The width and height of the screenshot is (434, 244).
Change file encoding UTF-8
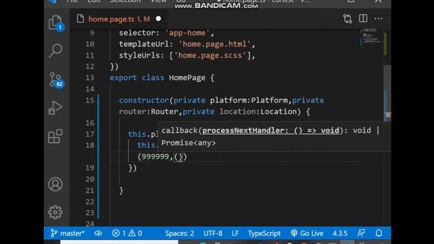[x=213, y=233]
